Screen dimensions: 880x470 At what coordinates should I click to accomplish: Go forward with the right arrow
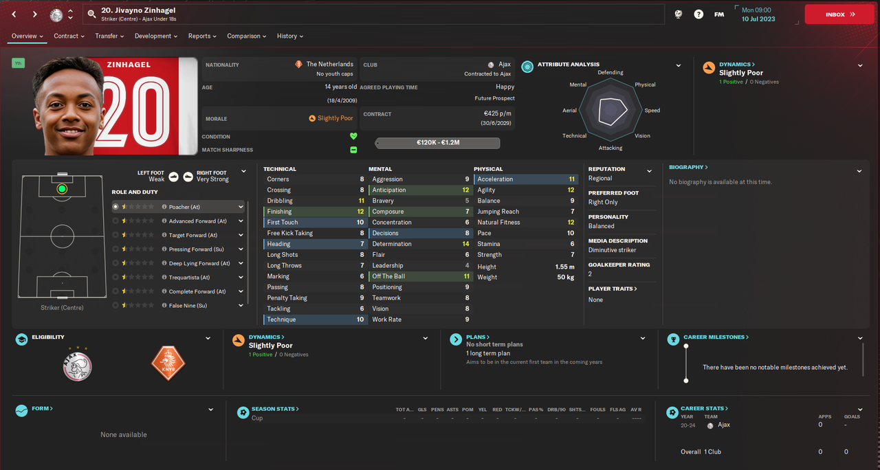coord(34,14)
